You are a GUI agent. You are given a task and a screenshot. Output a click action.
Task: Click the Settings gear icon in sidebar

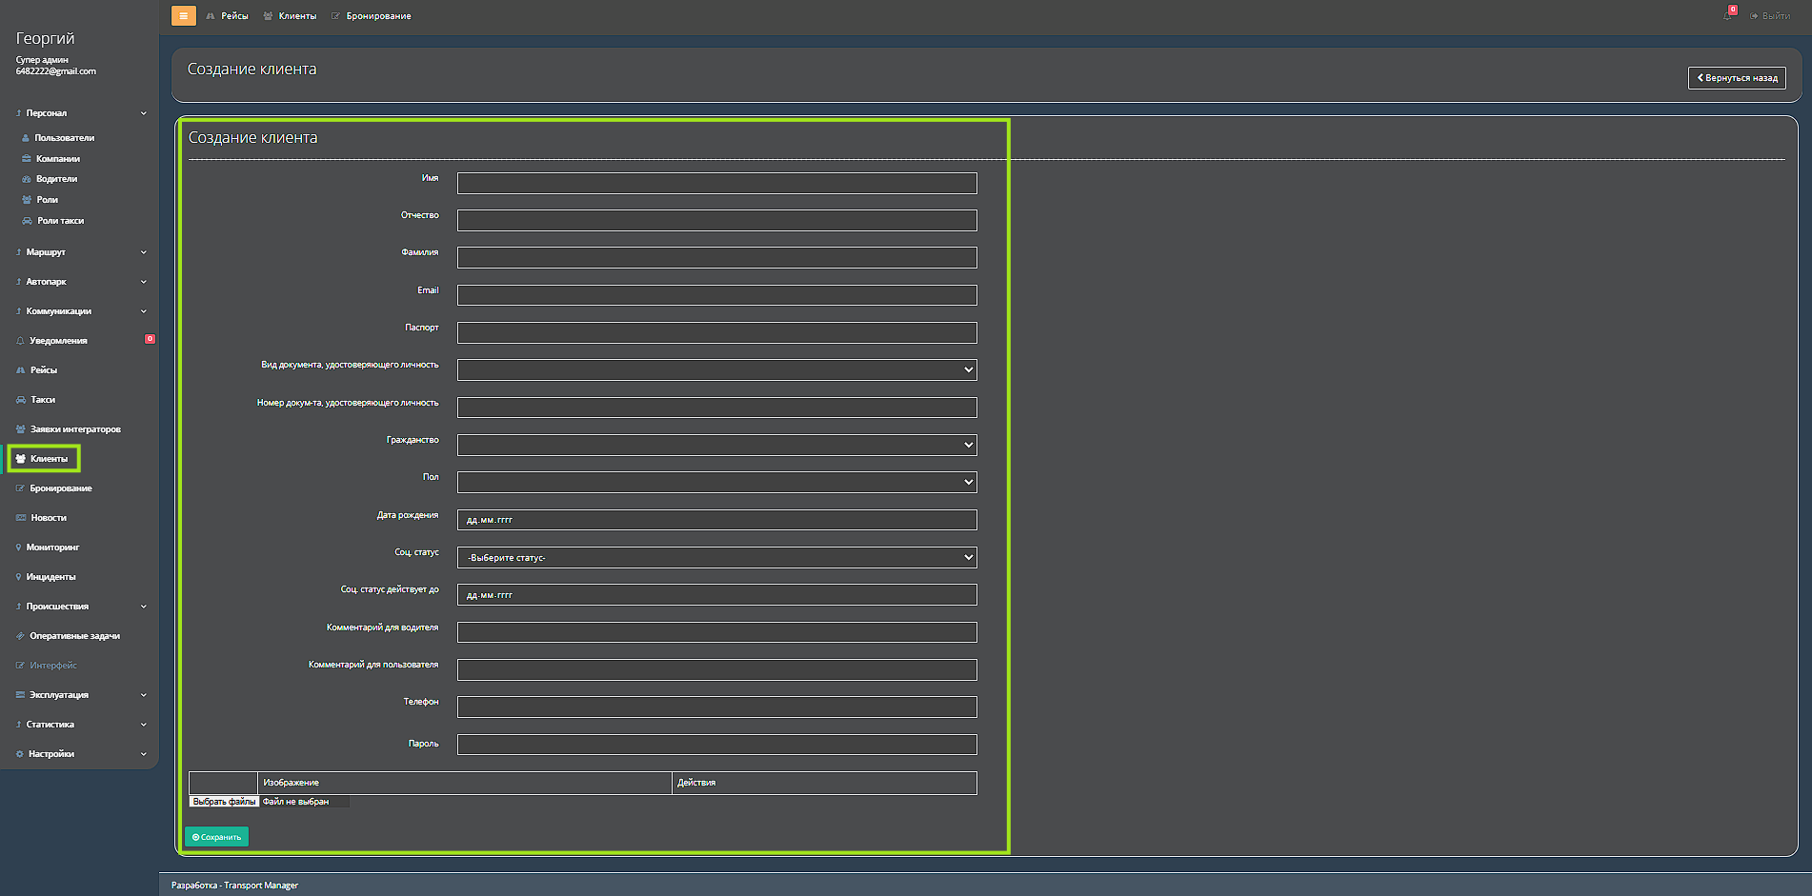click(x=19, y=754)
